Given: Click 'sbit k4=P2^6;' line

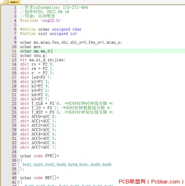Looking at the screenshot, I should 35,95.
